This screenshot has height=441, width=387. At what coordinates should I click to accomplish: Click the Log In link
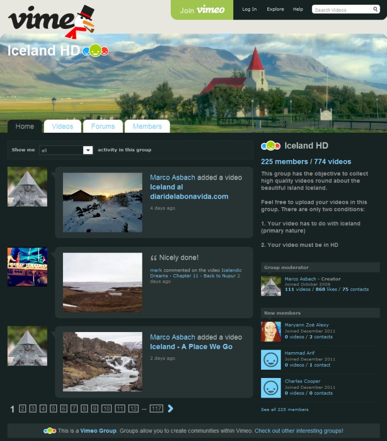point(249,9)
